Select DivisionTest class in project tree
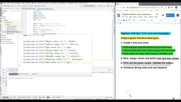The height and width of the screenshot is (102, 181). (x=12, y=26)
